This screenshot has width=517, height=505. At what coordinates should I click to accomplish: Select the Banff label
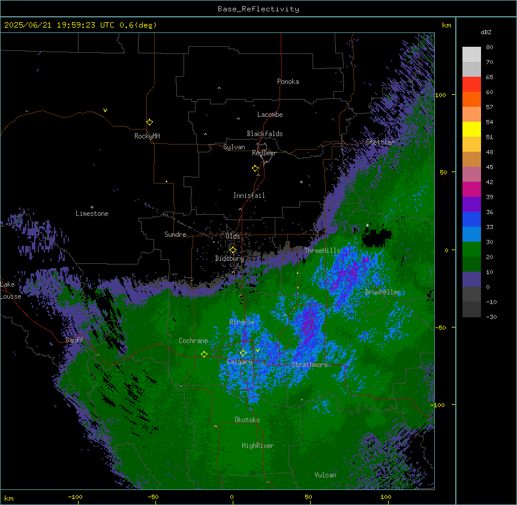tap(74, 340)
